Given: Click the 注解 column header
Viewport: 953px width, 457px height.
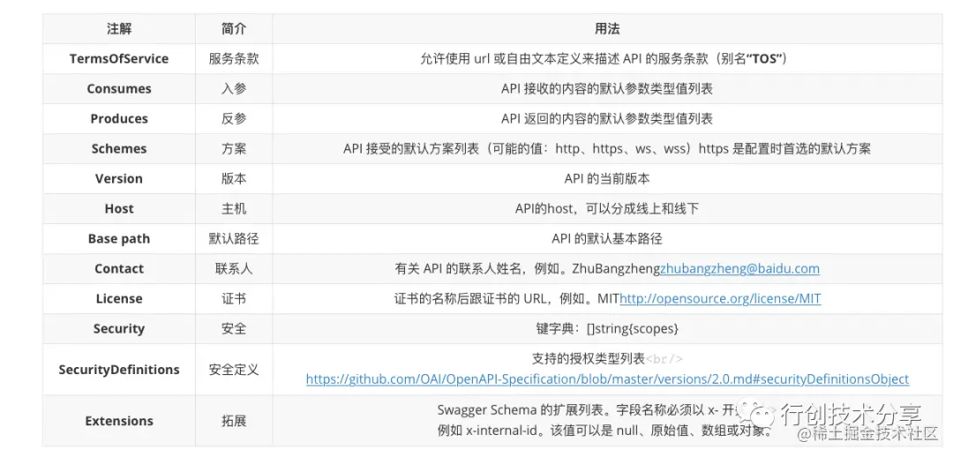Looking at the screenshot, I should click(118, 29).
